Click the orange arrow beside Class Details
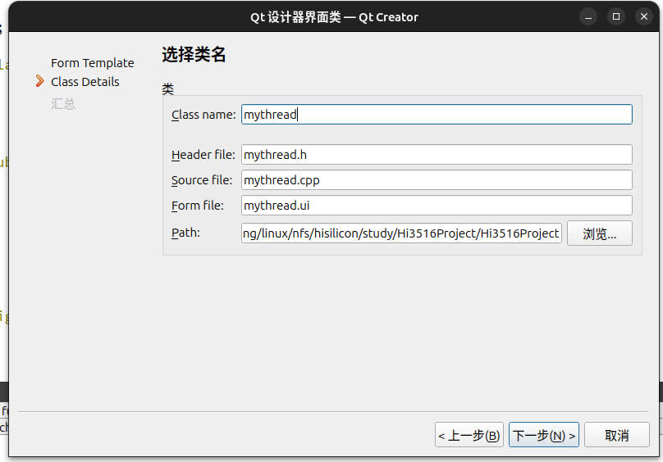 tap(39, 81)
